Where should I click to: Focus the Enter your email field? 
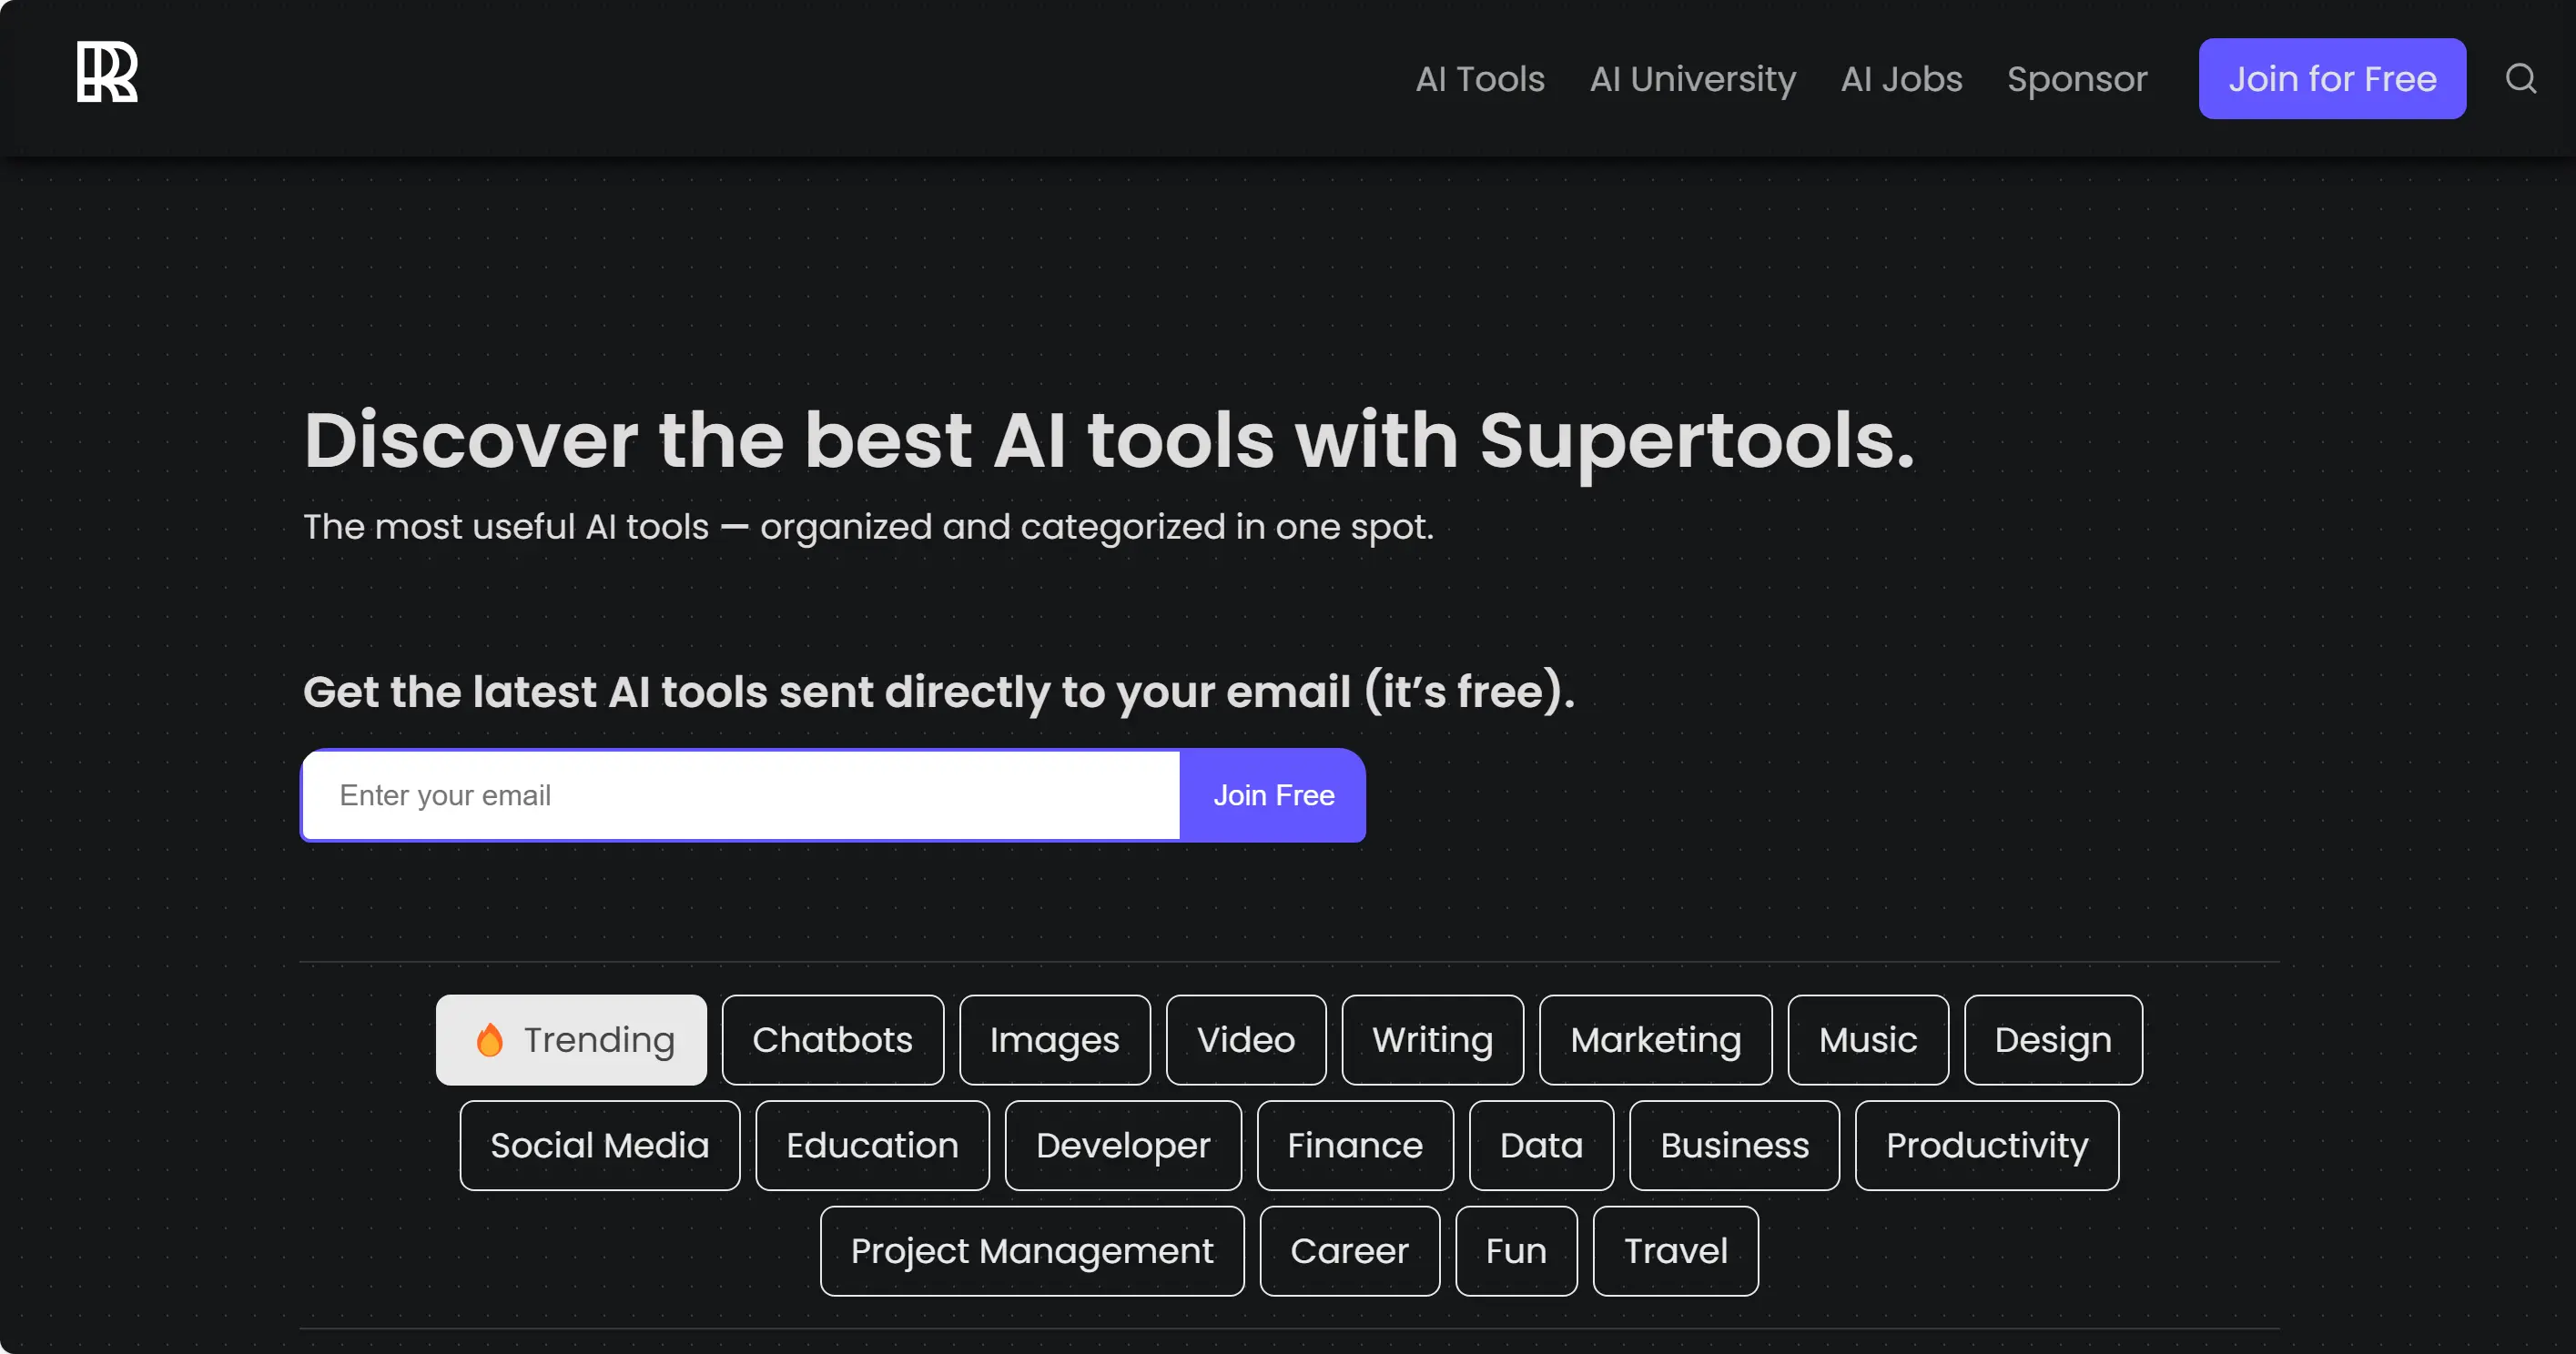pyautogui.click(x=741, y=795)
